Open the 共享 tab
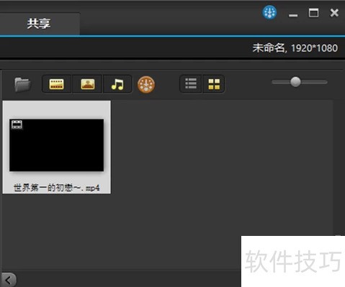Image resolution: width=345 pixels, height=287 pixels. click(x=40, y=24)
